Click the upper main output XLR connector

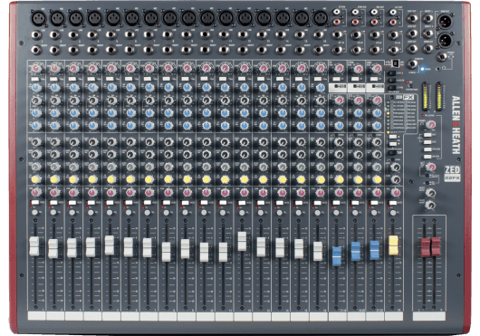[445, 22]
